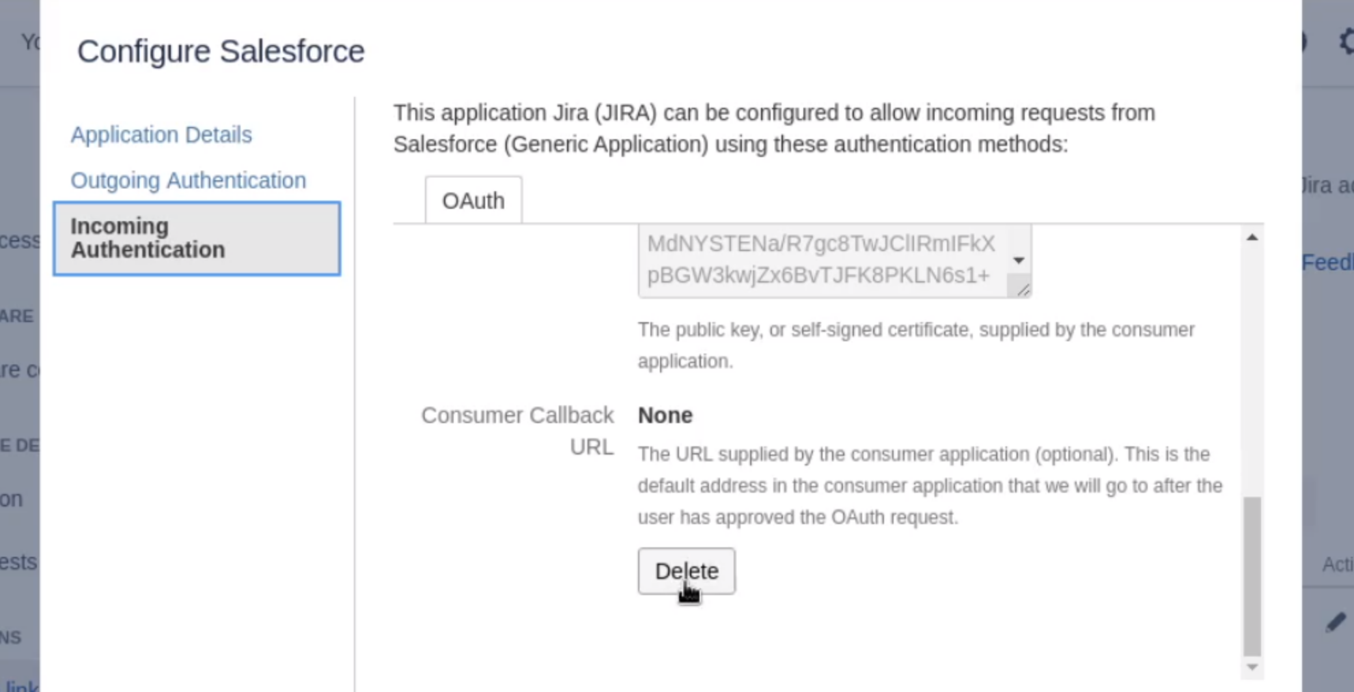This screenshot has height=692, width=1354.
Task: Open the Outgoing Authentication section
Action: 188,180
